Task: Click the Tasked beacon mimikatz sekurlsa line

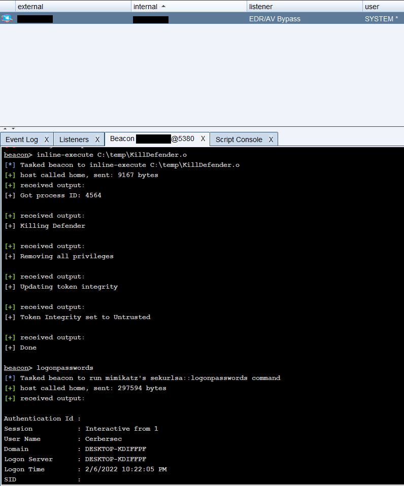Action: tap(143, 378)
